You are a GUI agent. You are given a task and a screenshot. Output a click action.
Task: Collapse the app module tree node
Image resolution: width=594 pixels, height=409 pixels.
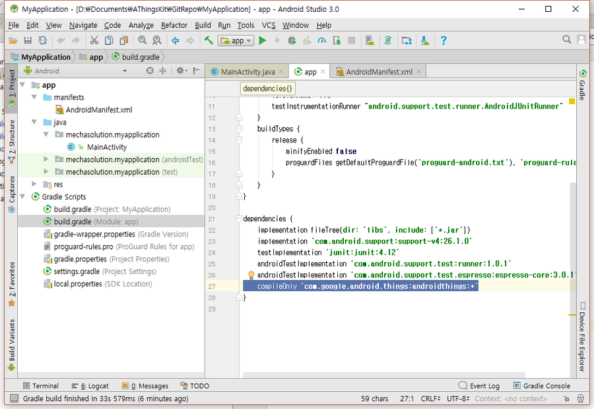pos(22,85)
